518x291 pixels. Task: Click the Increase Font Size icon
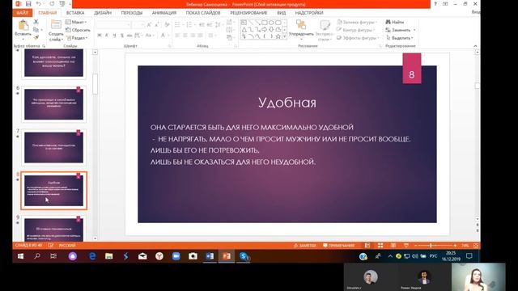[x=149, y=25]
